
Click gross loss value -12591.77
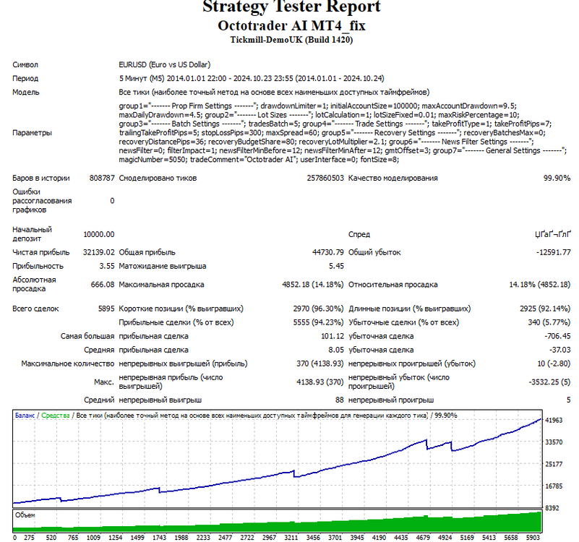click(x=553, y=252)
